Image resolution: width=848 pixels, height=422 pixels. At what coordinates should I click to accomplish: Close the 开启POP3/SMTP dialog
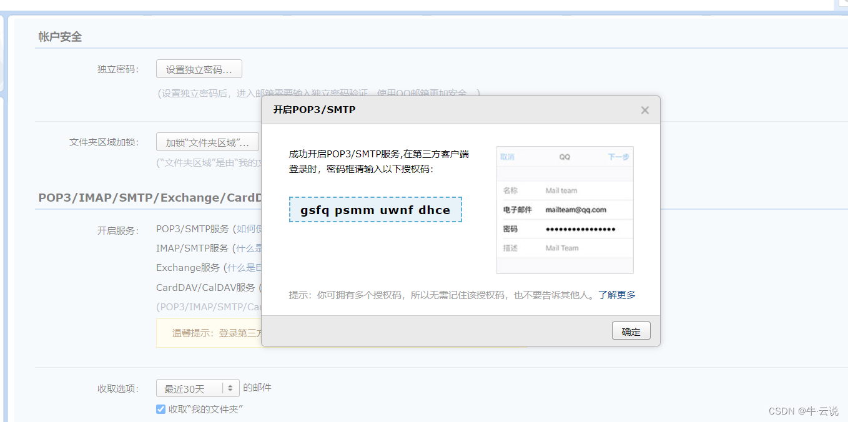(x=644, y=110)
